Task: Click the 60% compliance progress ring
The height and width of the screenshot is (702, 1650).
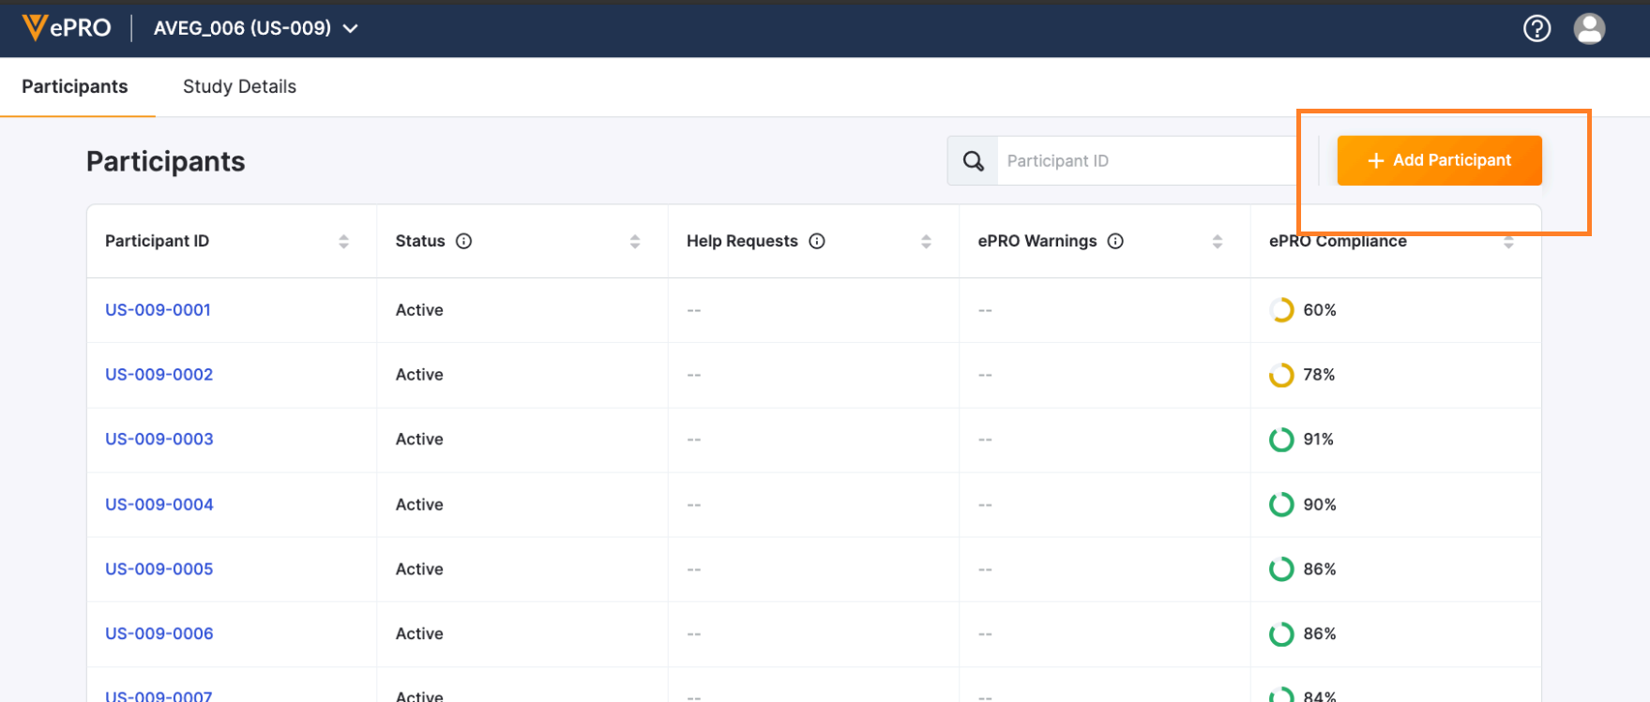Action: point(1281,310)
